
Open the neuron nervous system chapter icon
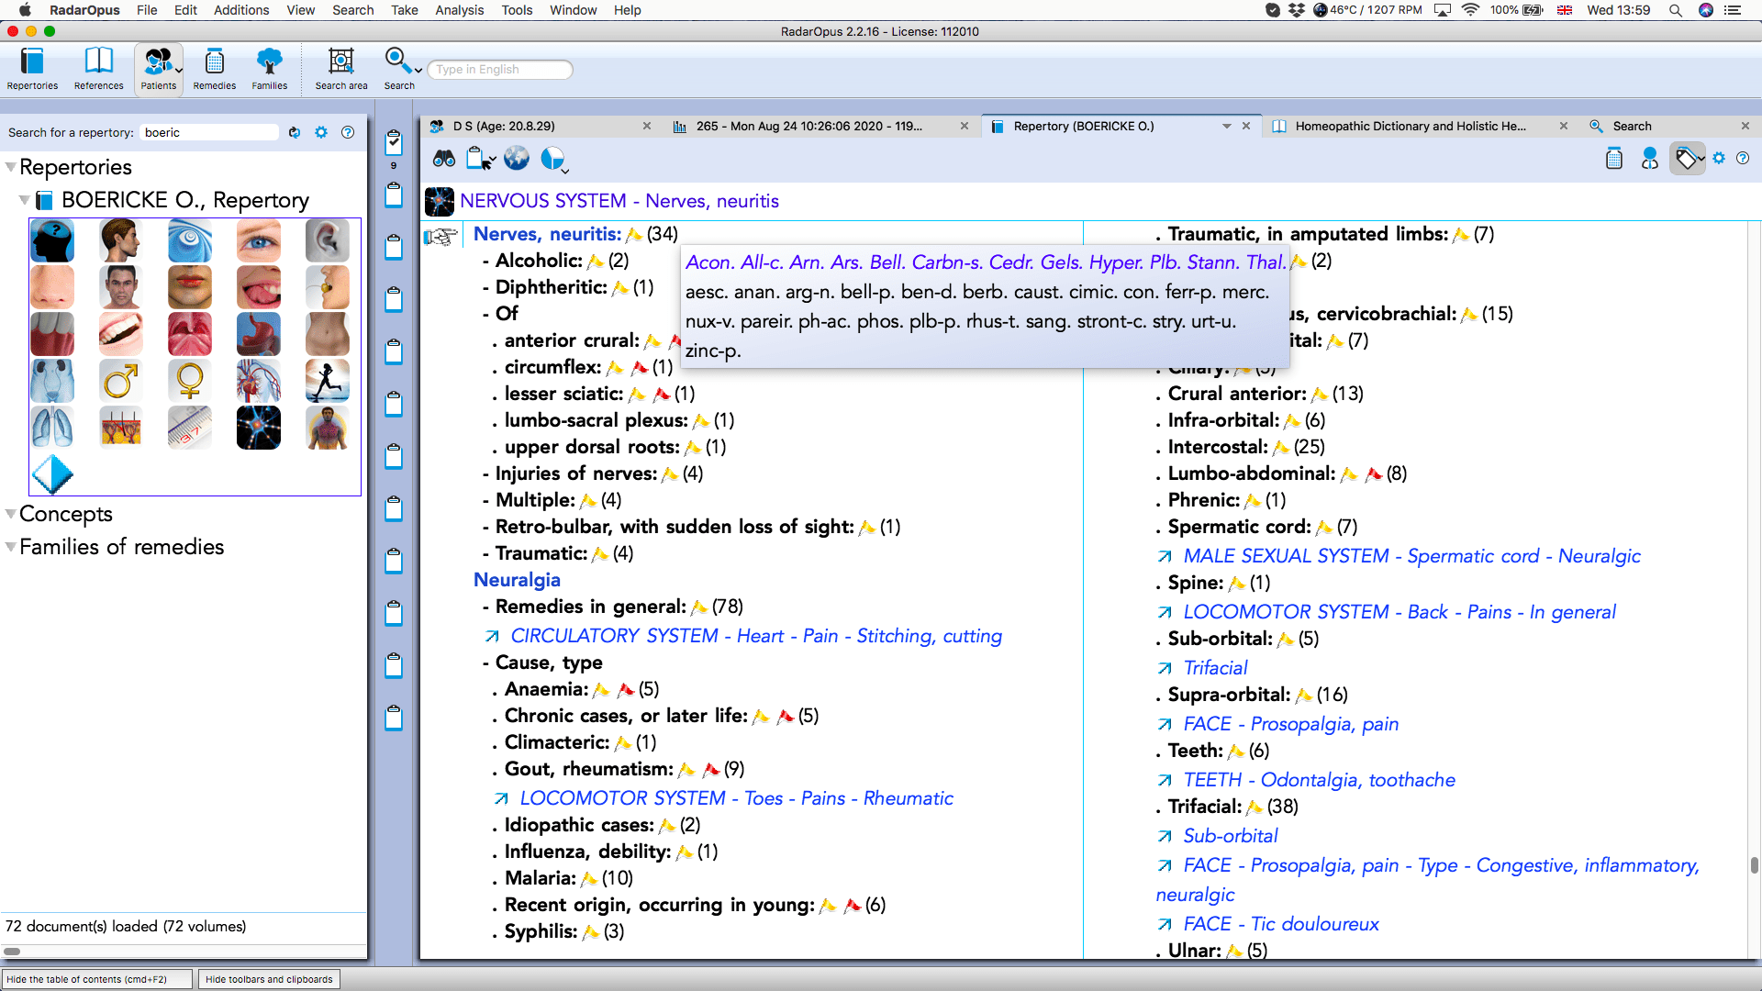click(x=259, y=428)
